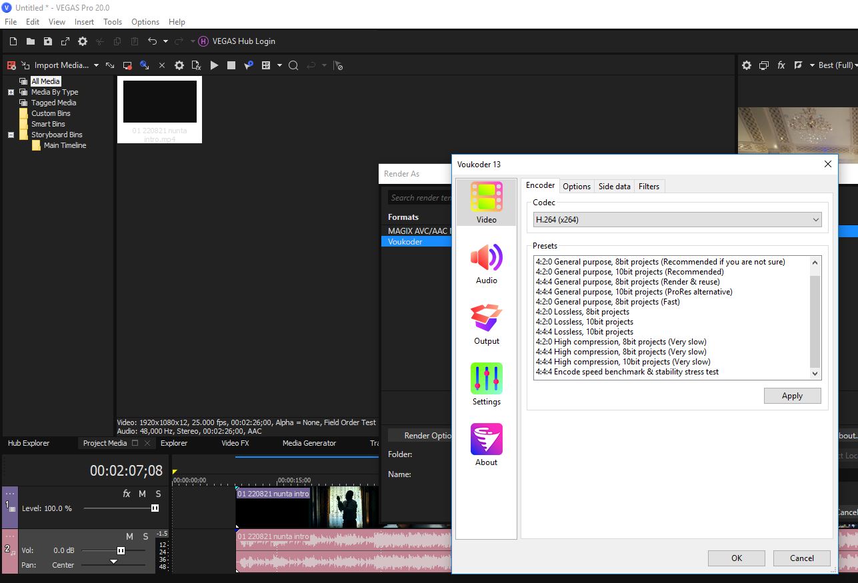Mute video track 1
This screenshot has height=583, width=858.
click(142, 494)
